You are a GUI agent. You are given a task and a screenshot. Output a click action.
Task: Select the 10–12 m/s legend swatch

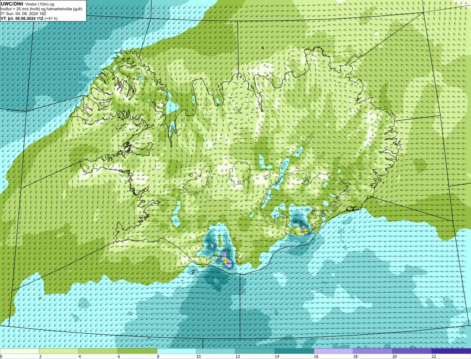[x=216, y=351]
